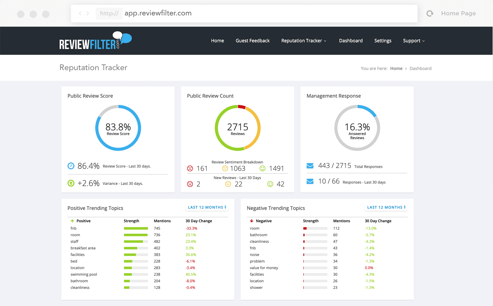The width and height of the screenshot is (493, 306).
Task: Click the yellow neutral face beside 22
Action: [x=228, y=184]
